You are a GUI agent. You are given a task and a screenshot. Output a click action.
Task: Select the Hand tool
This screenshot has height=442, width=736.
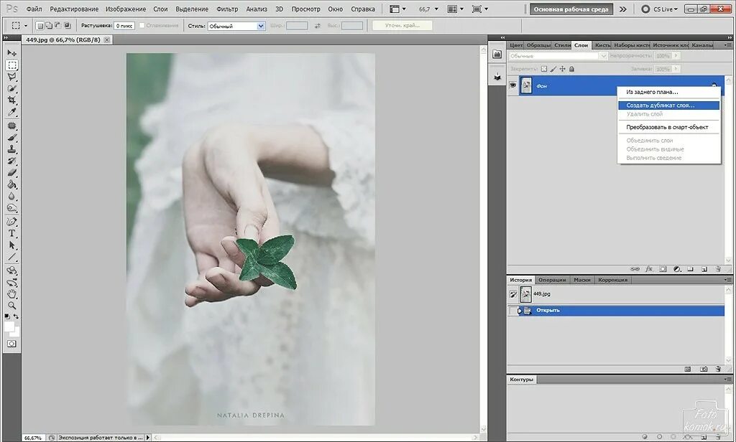11,294
